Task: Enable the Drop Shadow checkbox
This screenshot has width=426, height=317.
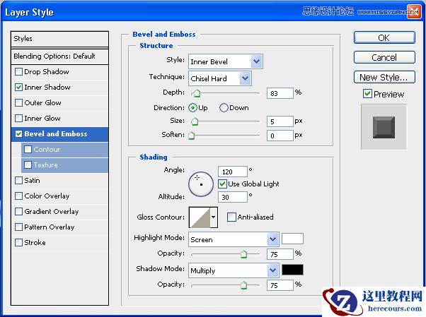Action: click(x=18, y=72)
